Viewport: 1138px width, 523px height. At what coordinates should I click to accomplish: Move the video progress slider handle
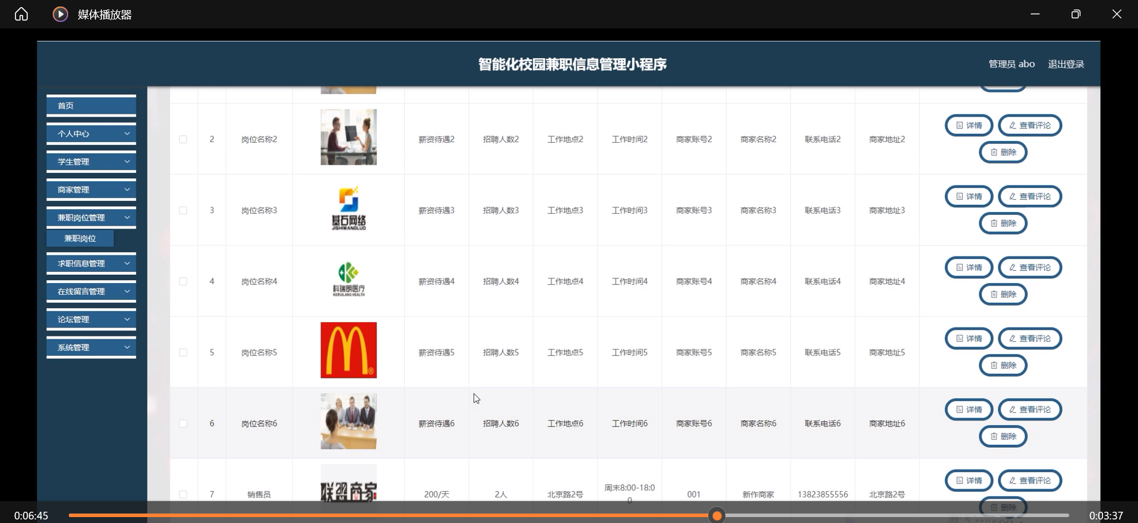717,515
